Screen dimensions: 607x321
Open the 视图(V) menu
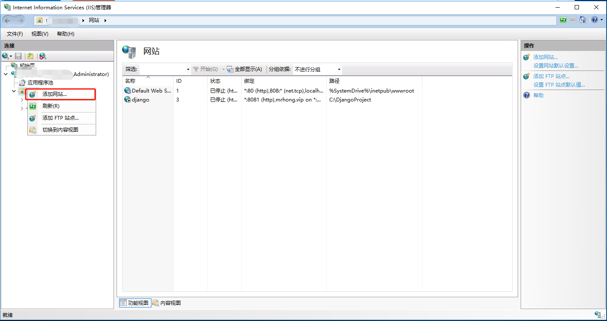coord(40,34)
